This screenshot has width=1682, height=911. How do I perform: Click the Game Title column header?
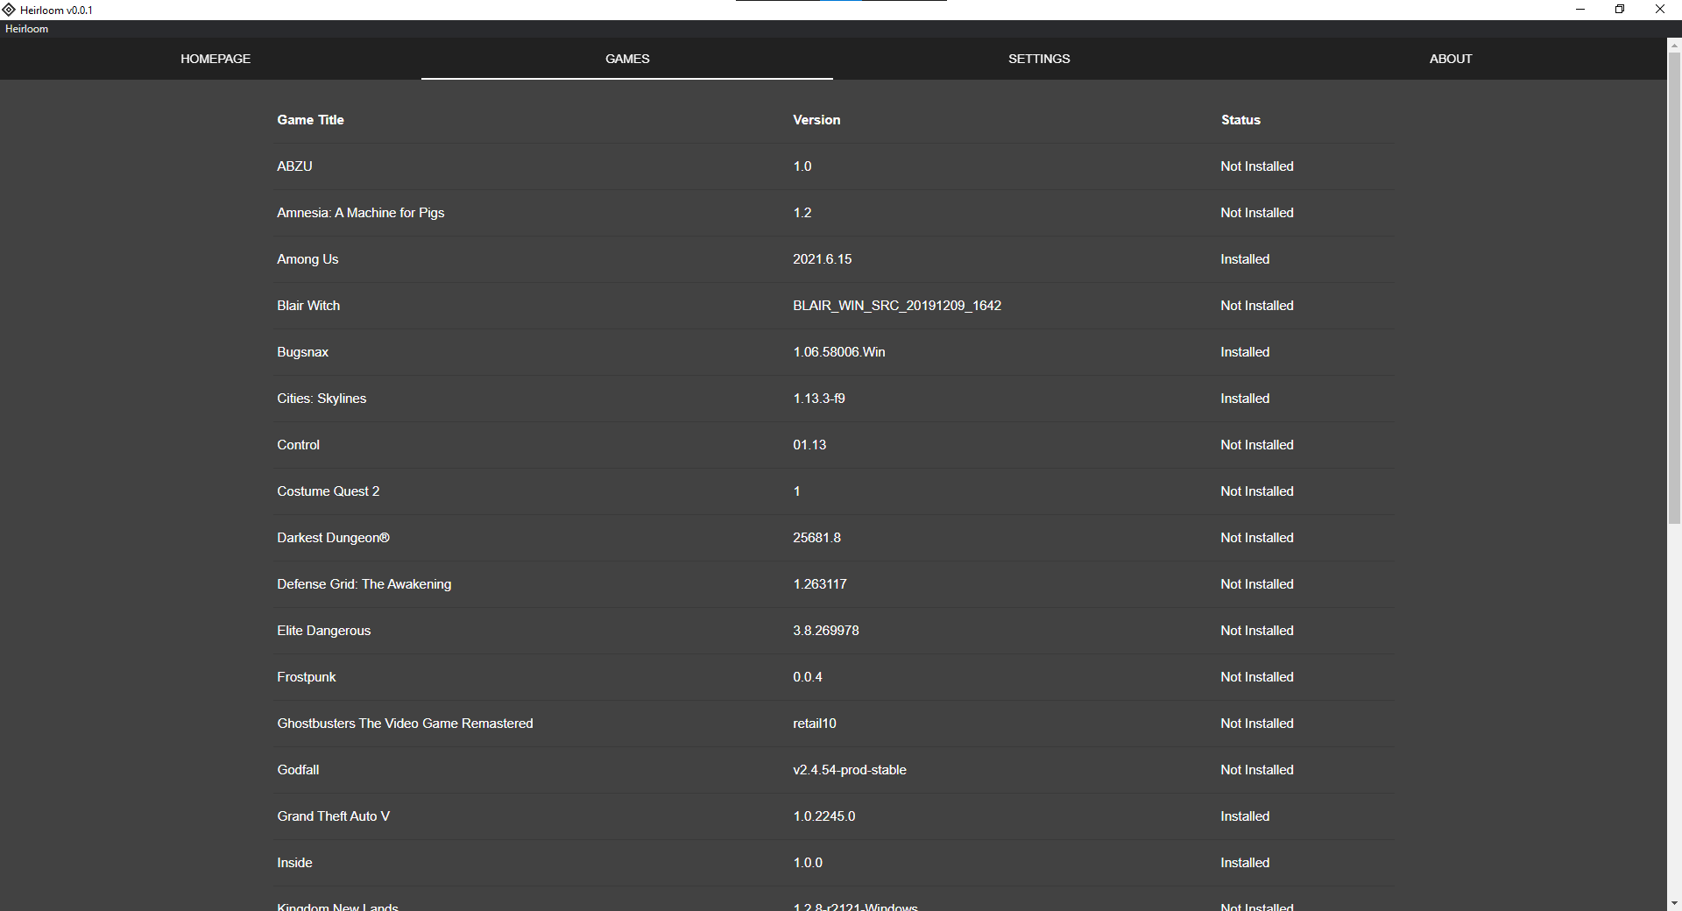click(310, 120)
